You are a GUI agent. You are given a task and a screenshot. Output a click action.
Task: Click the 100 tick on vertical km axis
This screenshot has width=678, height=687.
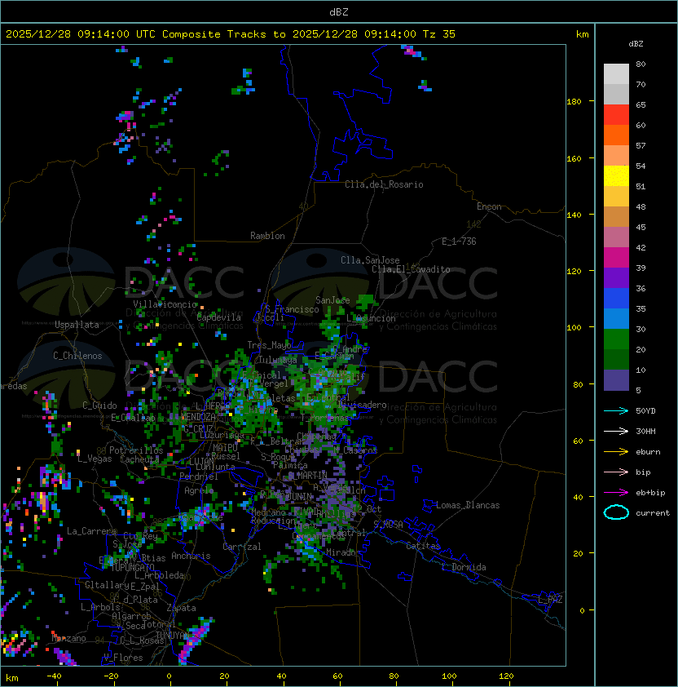click(574, 328)
